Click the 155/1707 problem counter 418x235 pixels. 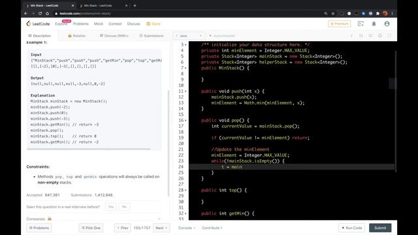point(142,228)
